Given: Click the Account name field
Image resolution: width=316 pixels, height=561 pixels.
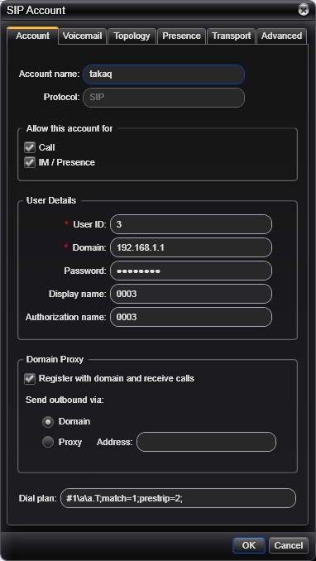Looking at the screenshot, I should coord(164,74).
